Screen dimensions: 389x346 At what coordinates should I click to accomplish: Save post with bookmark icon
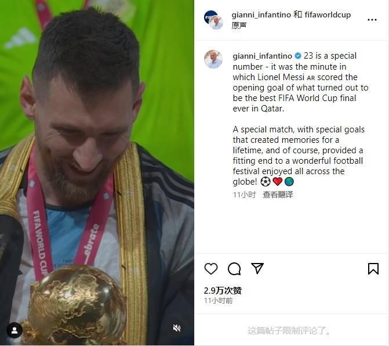click(373, 269)
